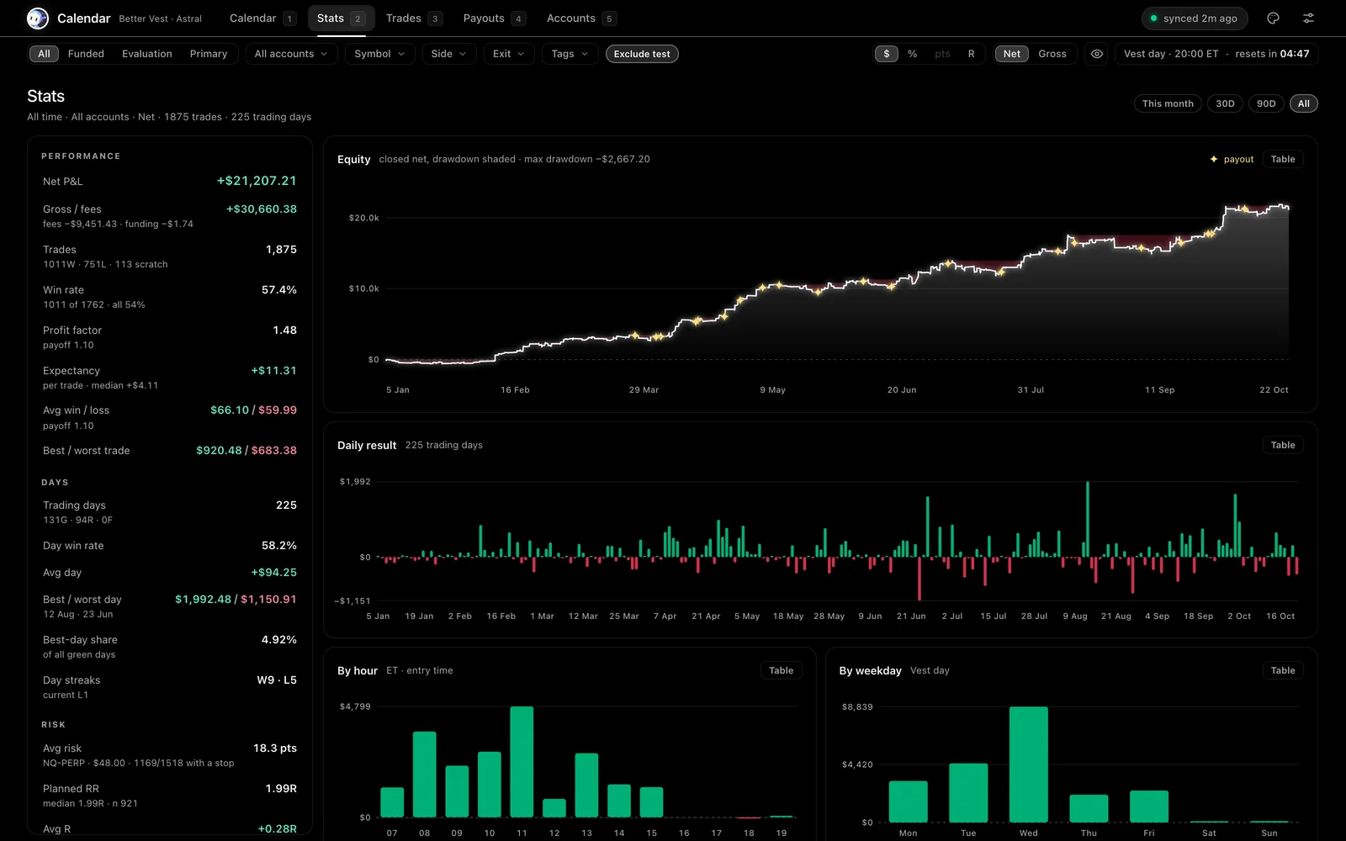Open Table view for By hour
Image resolution: width=1346 pixels, height=841 pixels.
coord(781,670)
